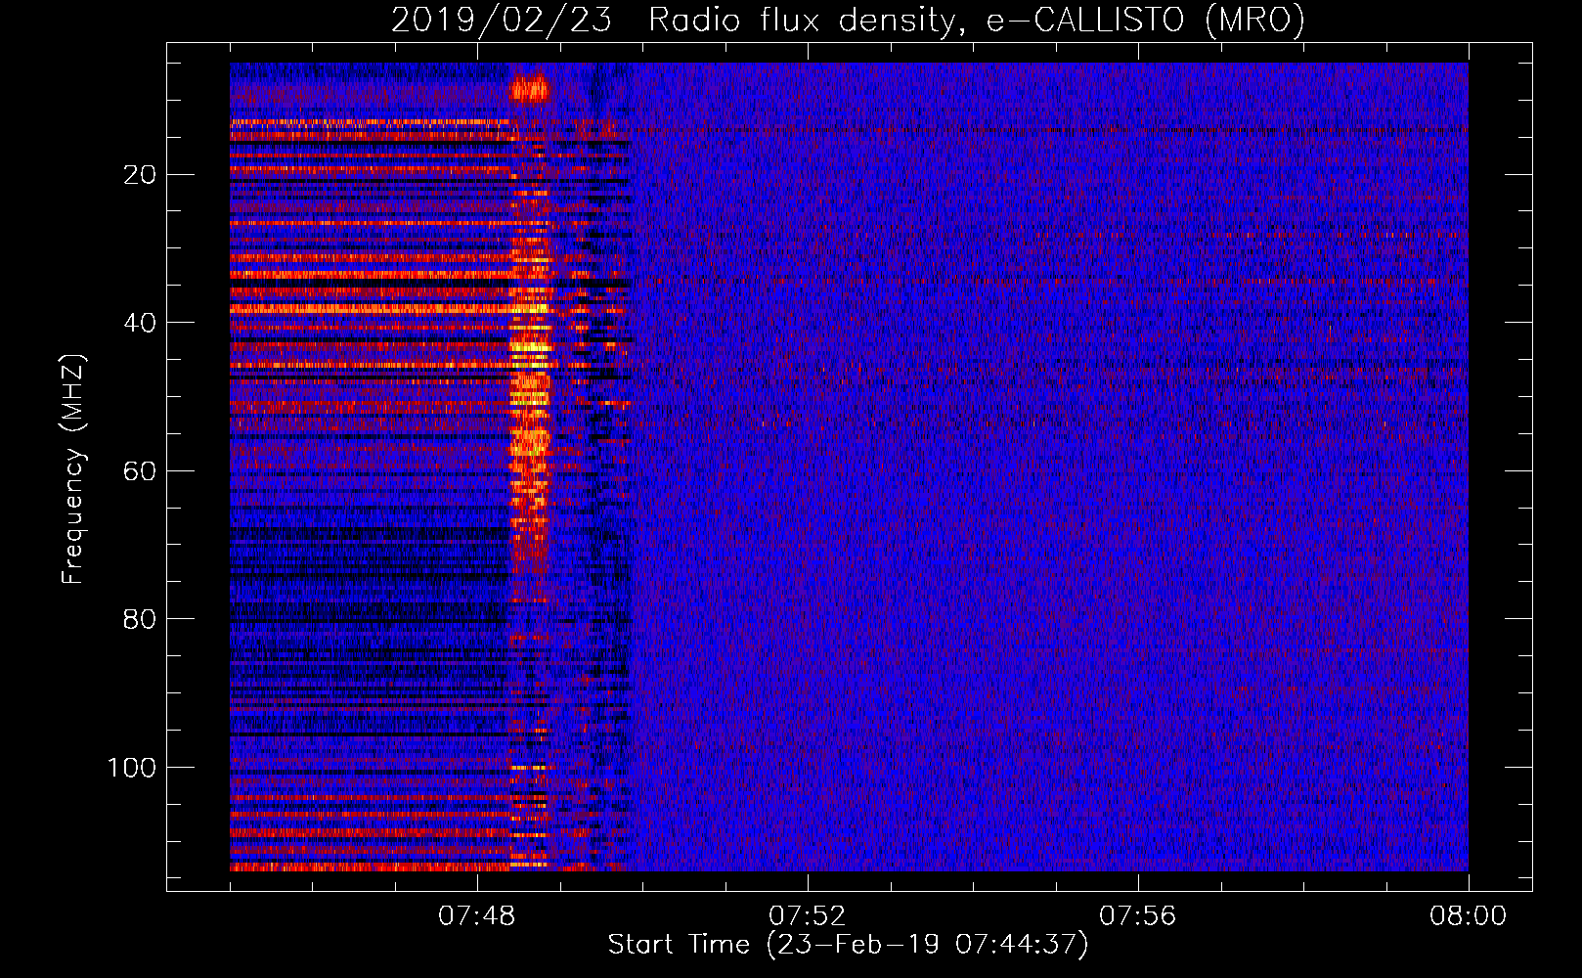Screen dimensions: 1582x978
Task: Click the 08:00 time tick label
Action: (1468, 916)
